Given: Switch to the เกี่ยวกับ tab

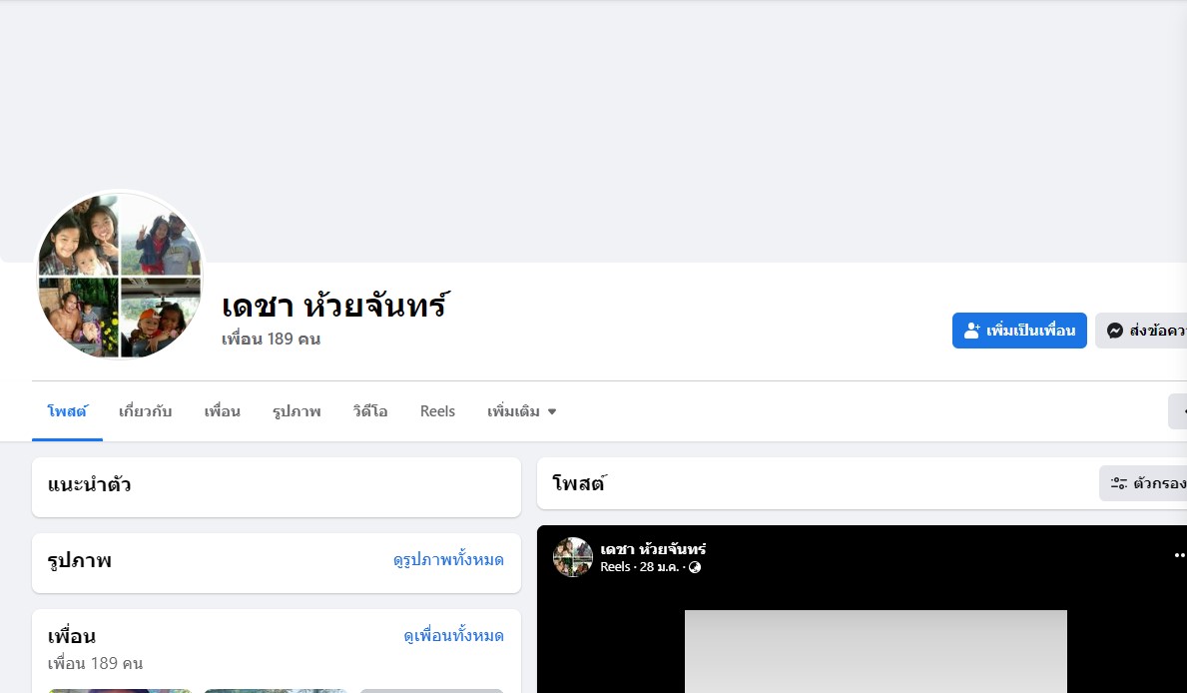Looking at the screenshot, I should [146, 411].
